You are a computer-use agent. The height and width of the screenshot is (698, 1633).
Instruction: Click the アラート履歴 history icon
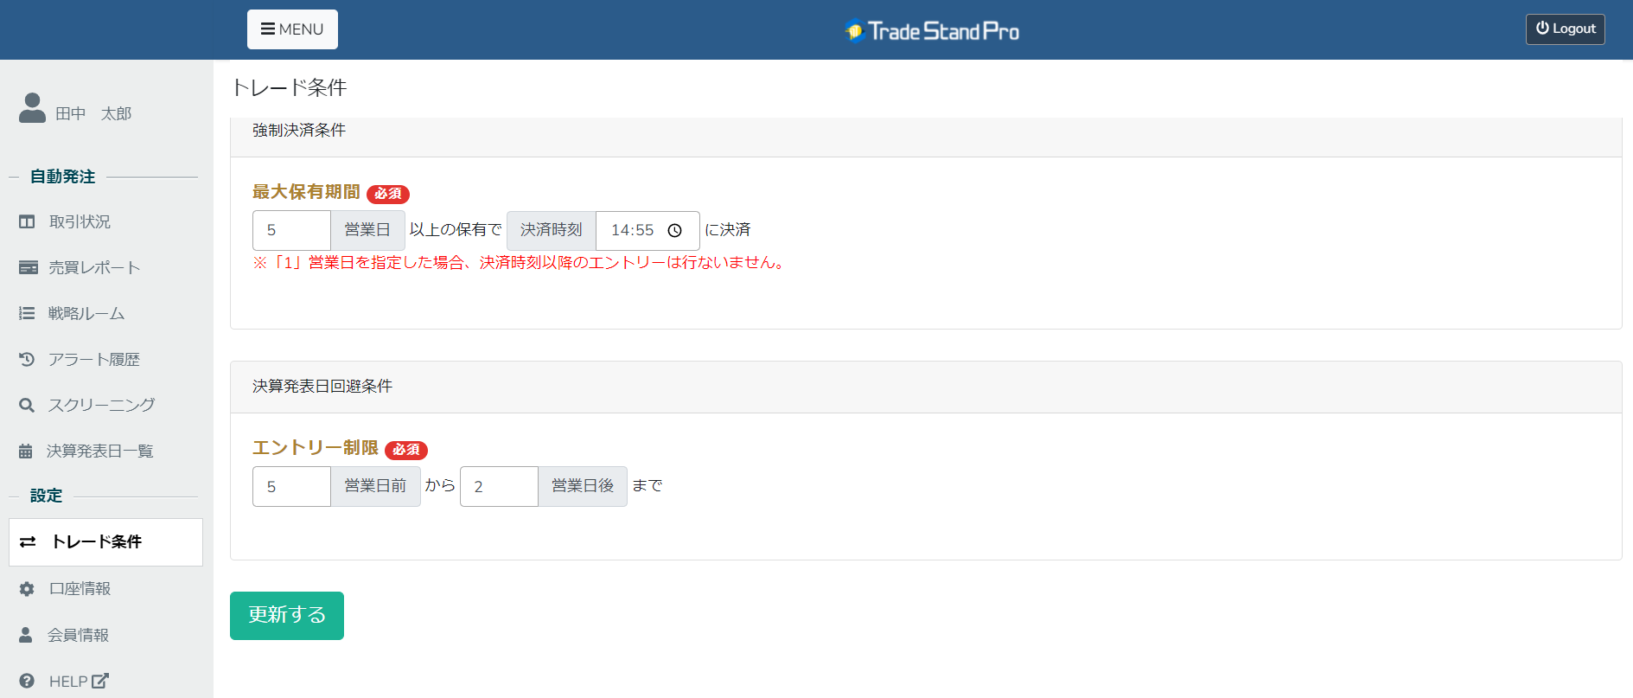tap(27, 360)
